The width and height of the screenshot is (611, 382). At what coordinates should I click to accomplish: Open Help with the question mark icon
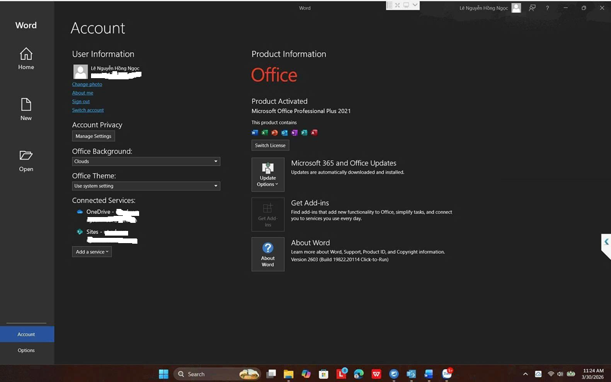[547, 8]
